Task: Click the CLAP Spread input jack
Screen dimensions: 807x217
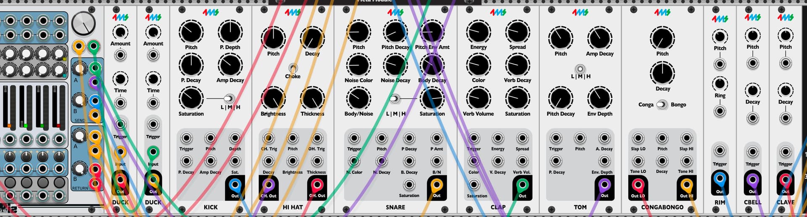Action: pos(522,138)
